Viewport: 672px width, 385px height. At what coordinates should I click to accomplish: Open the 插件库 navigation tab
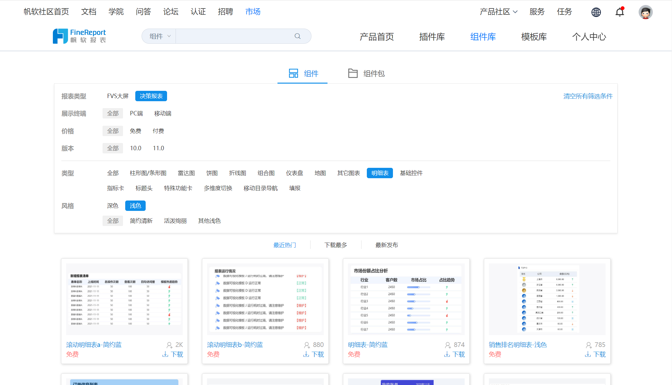click(432, 37)
